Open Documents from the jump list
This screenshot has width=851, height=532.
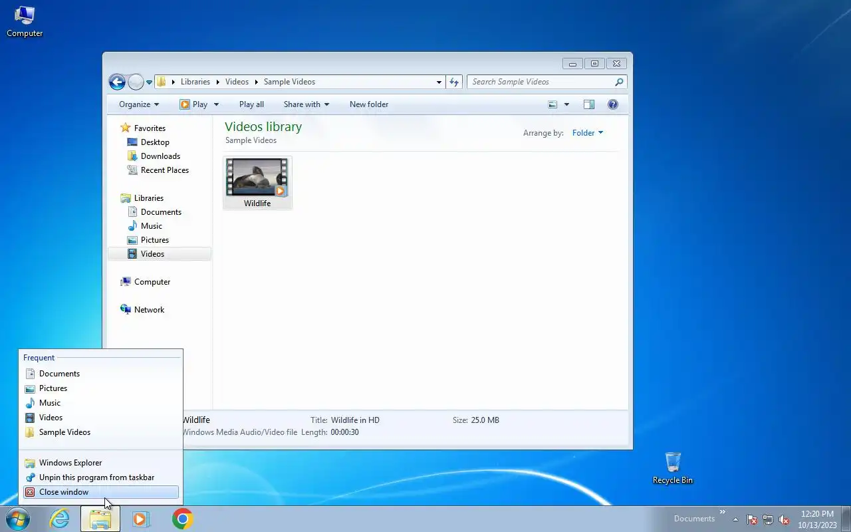100,374
